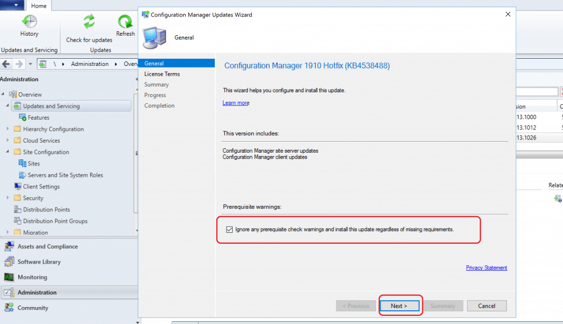
Task: Switch to the Administration workspace icon
Action: click(9, 293)
